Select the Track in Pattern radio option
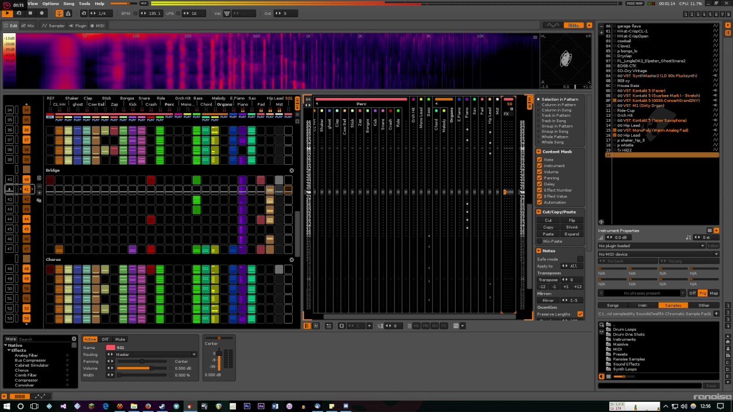Image resolution: width=733 pixels, height=412 pixels. 554,115
